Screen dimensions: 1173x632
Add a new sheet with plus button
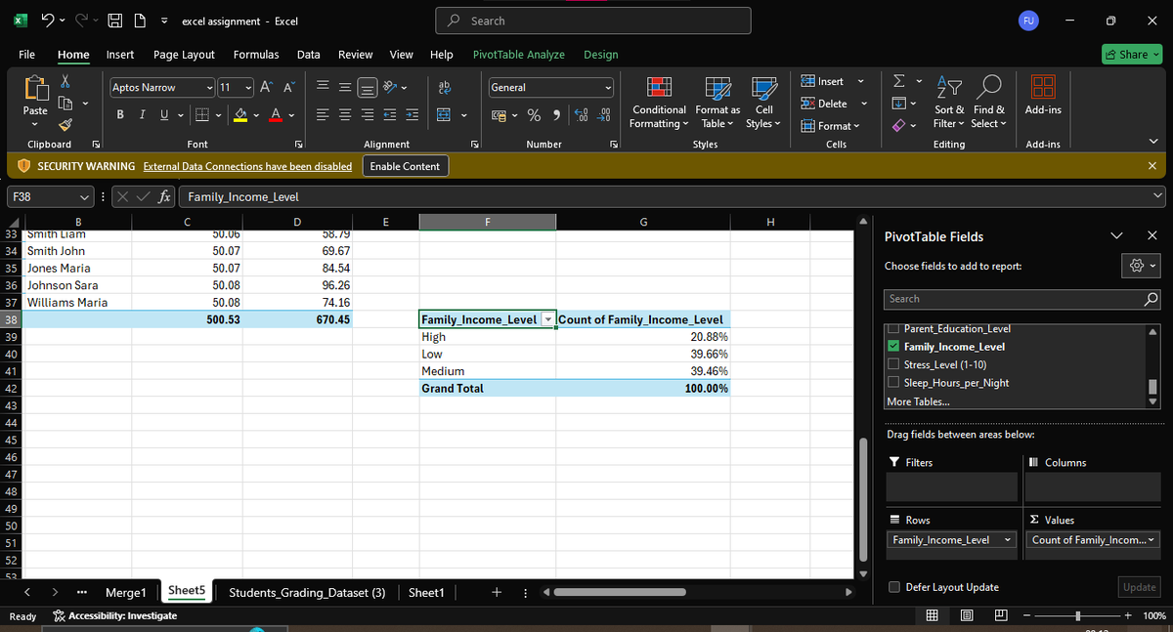[x=498, y=592]
